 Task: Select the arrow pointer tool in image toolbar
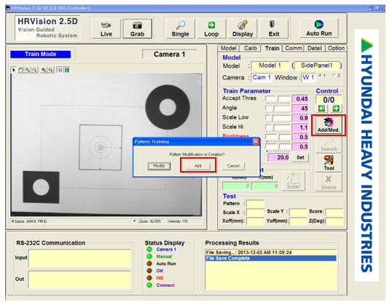click(14, 70)
